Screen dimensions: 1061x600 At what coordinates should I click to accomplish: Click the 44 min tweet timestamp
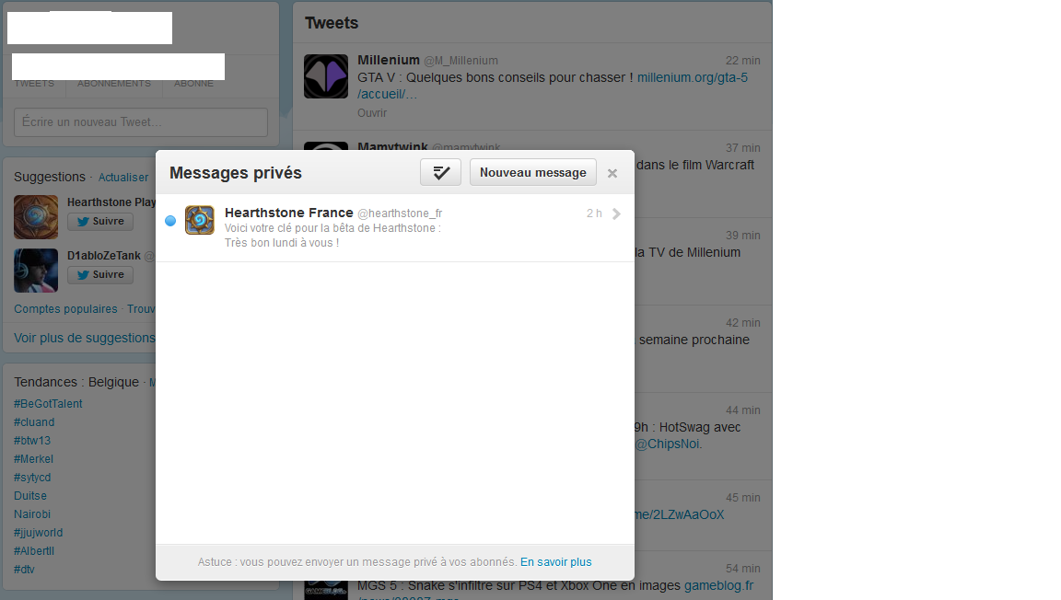(x=743, y=410)
